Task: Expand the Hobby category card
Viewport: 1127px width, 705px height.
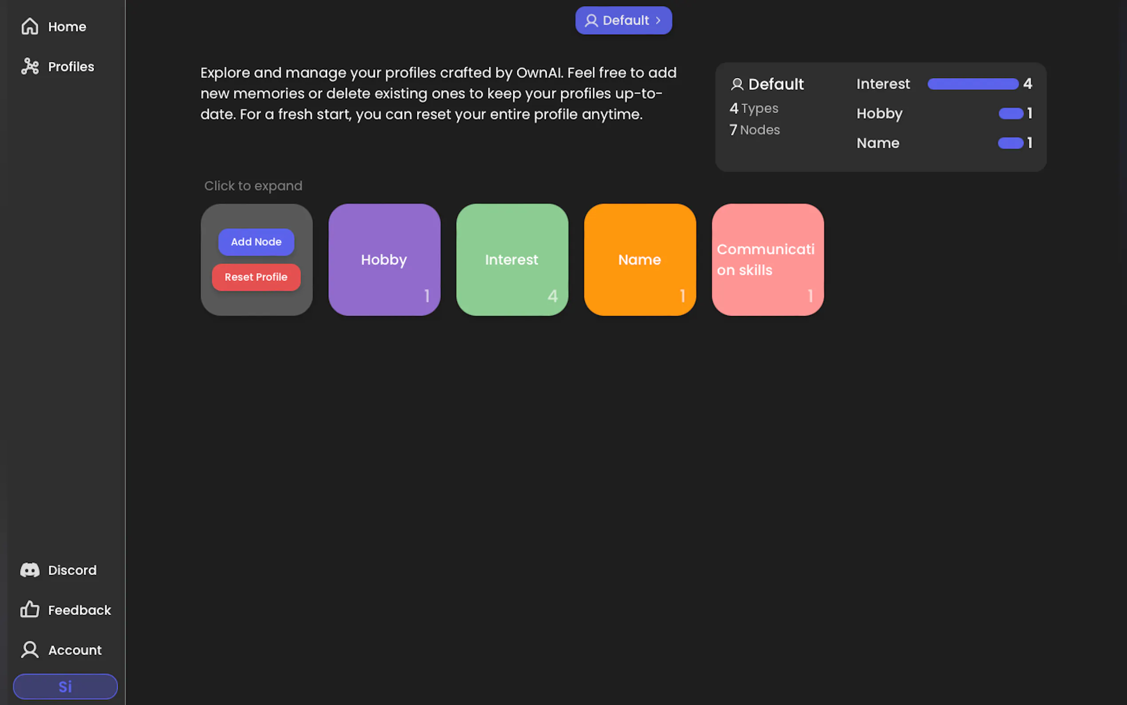Action: pos(384,260)
